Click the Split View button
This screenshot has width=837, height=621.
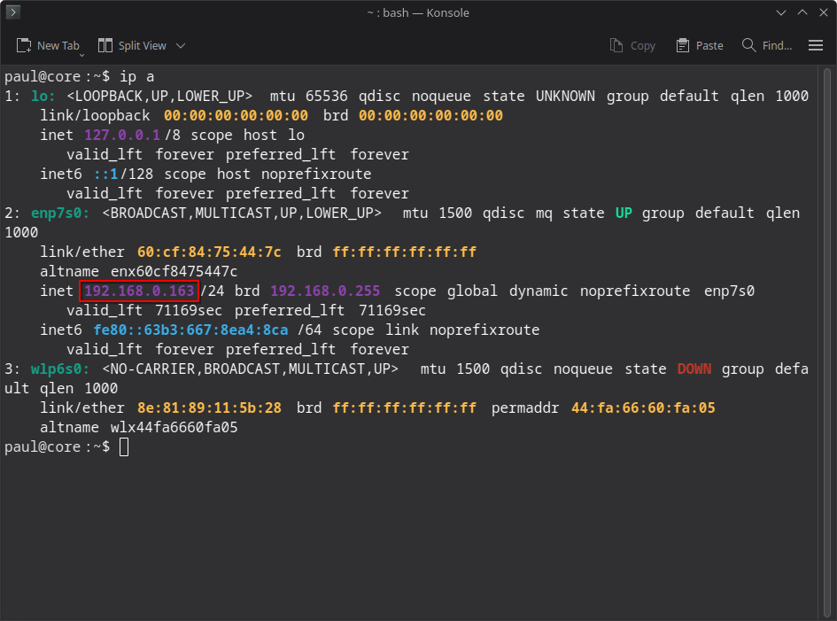click(133, 46)
